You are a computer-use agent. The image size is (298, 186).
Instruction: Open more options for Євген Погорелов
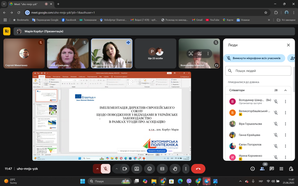coord(285,146)
